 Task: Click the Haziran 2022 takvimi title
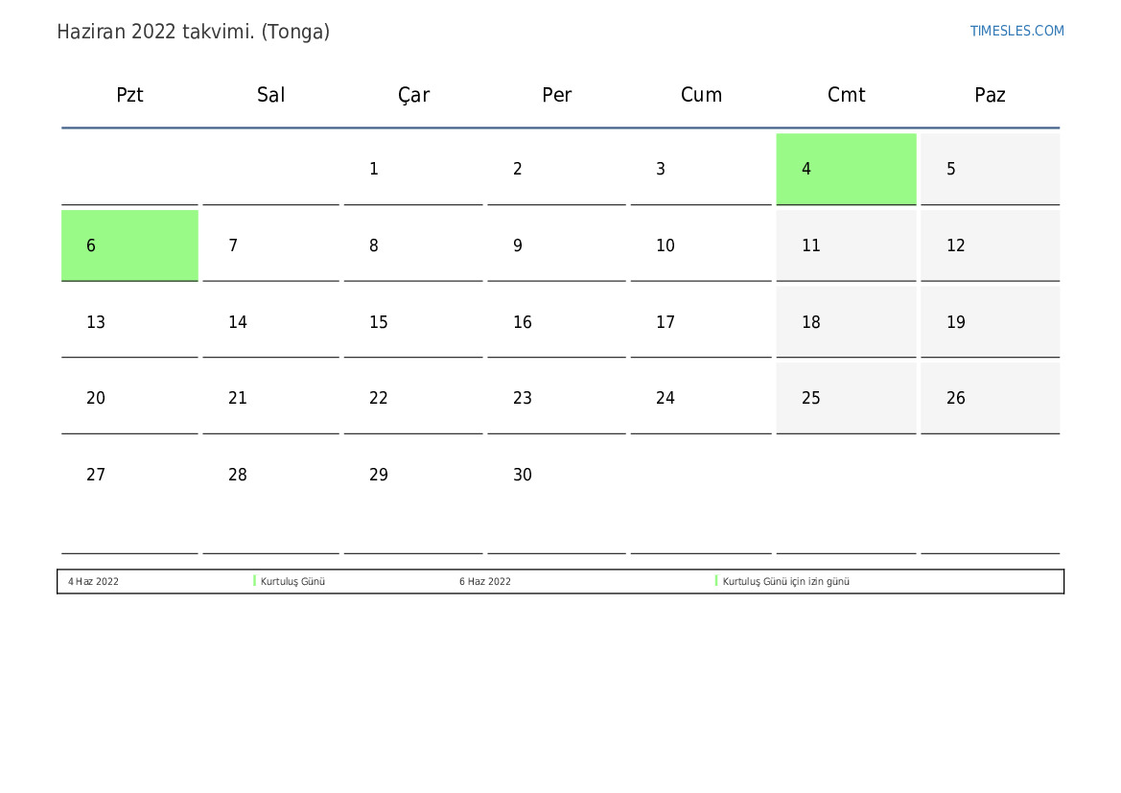tap(193, 32)
